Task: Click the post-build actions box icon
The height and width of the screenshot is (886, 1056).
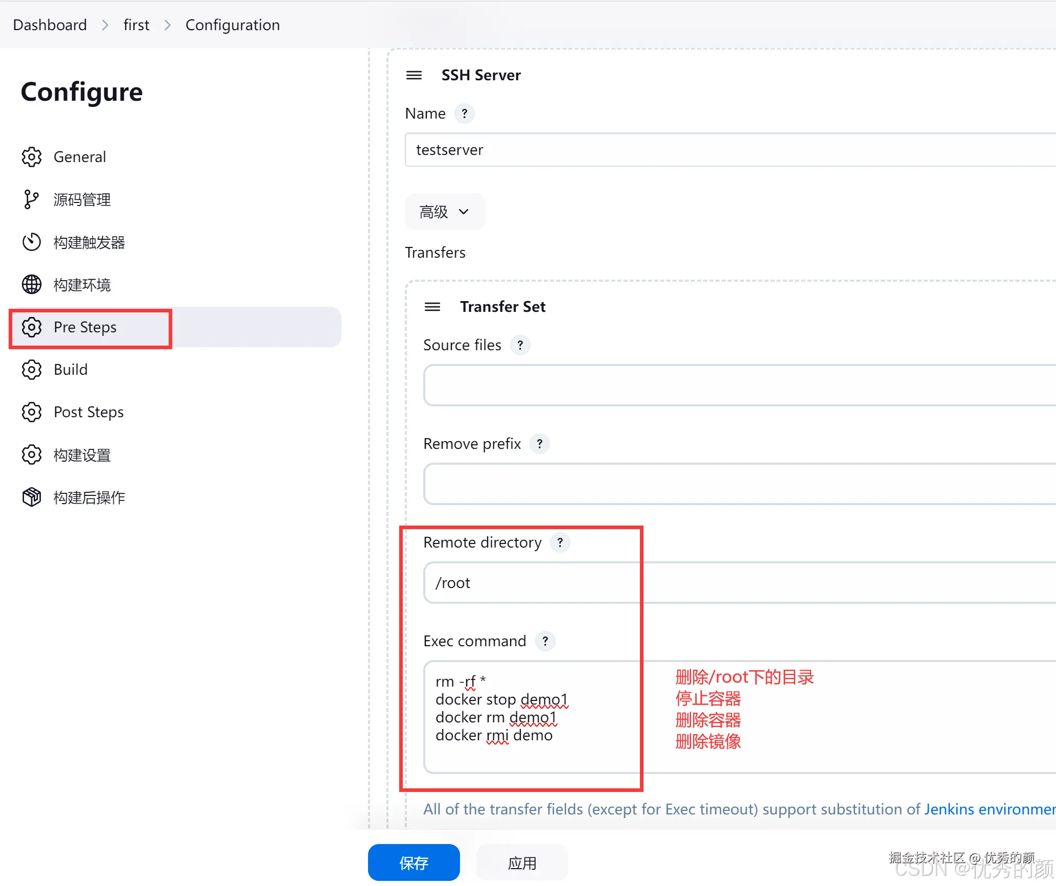Action: pyautogui.click(x=32, y=497)
